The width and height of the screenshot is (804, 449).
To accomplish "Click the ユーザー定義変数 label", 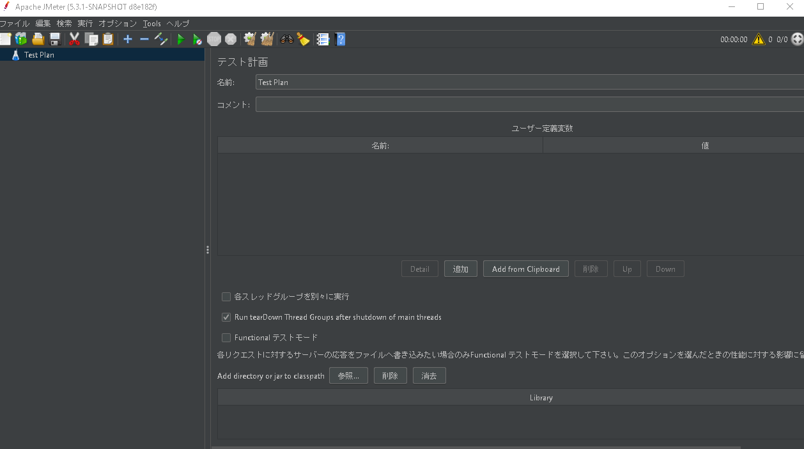I will [x=542, y=128].
